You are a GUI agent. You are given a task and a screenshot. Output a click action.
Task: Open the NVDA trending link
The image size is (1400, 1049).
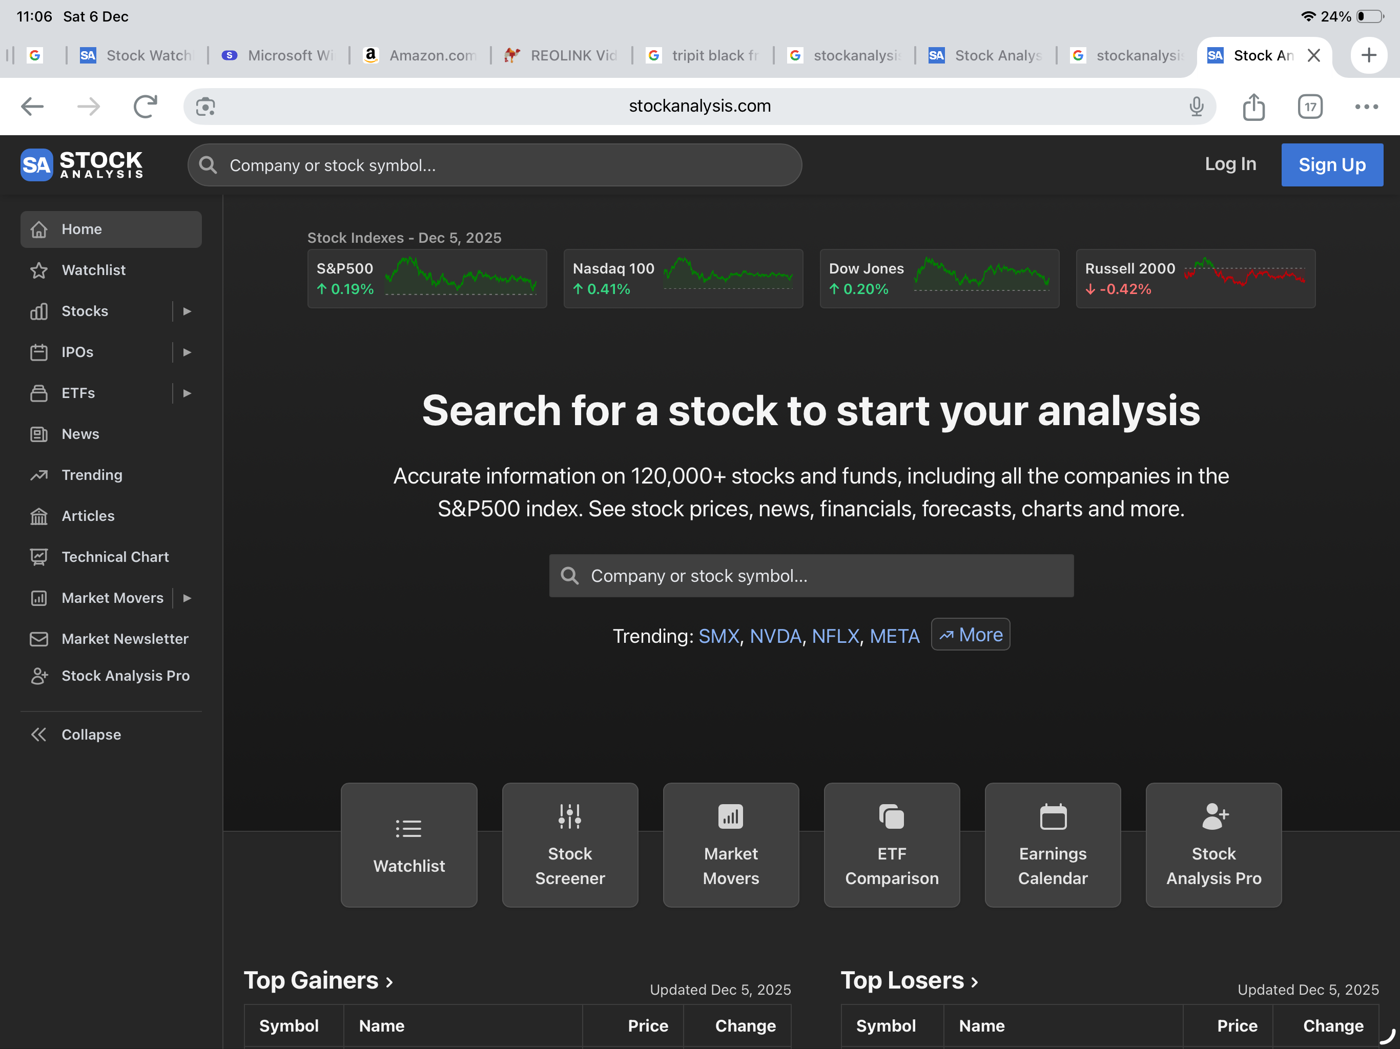point(775,636)
